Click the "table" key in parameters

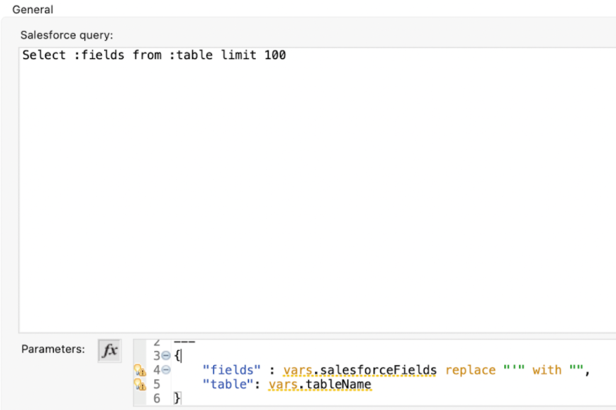[x=228, y=385]
